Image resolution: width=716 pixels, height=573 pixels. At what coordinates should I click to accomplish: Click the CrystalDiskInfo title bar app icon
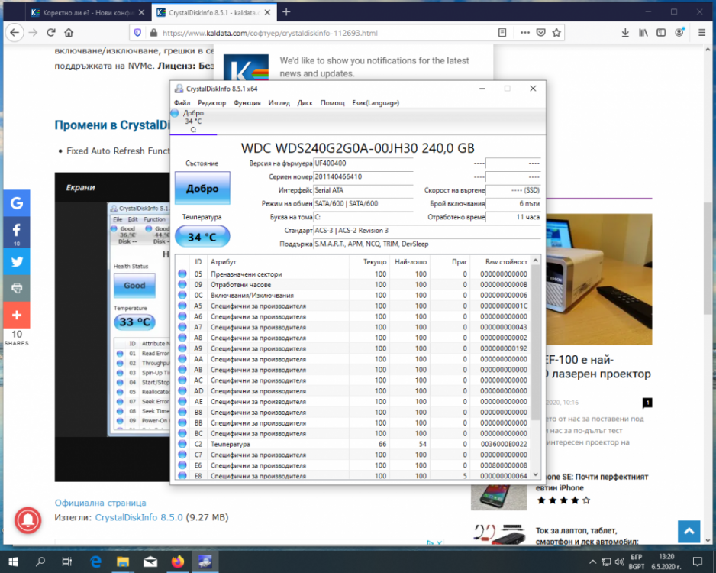click(179, 89)
